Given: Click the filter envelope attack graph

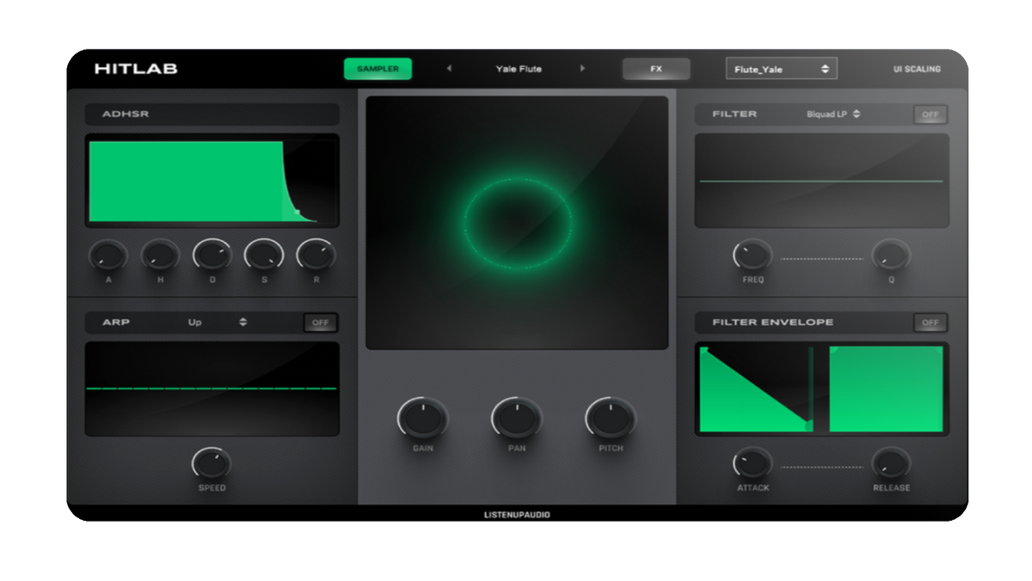Looking at the screenshot, I should pos(756,389).
